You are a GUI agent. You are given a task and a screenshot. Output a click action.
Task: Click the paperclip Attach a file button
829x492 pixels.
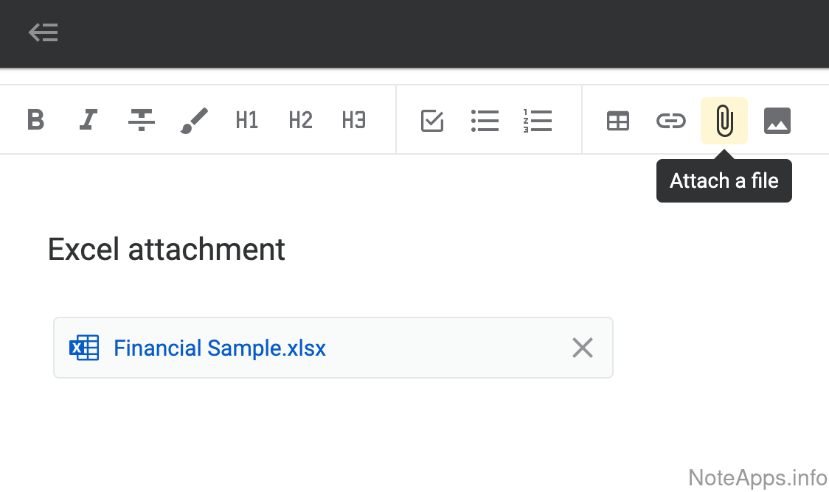(x=724, y=121)
